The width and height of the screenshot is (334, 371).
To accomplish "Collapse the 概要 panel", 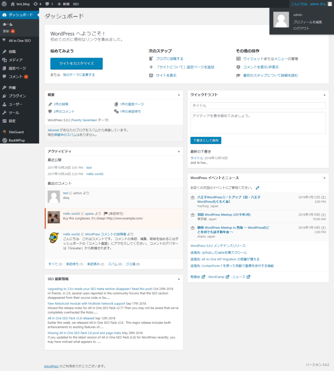I will click(x=178, y=95).
